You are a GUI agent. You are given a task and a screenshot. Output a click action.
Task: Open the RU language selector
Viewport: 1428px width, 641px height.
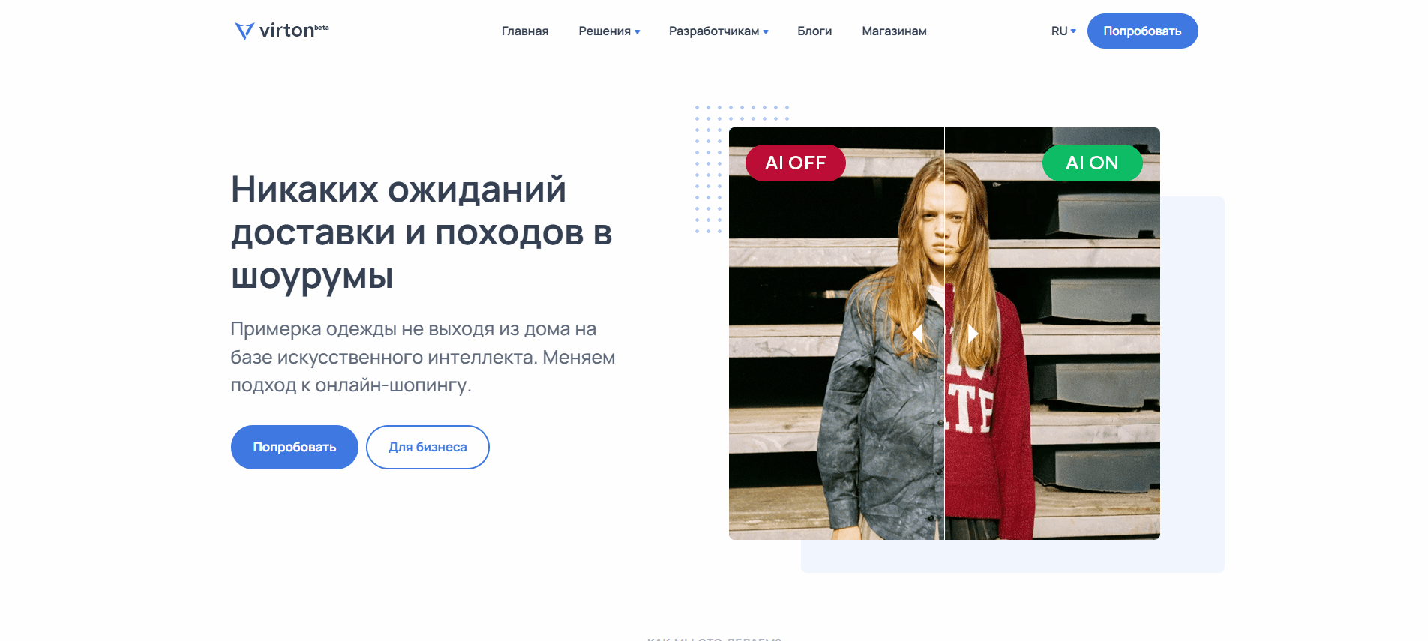tap(1063, 31)
